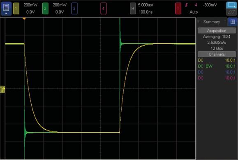Open the main menu list icon

[6, 7]
